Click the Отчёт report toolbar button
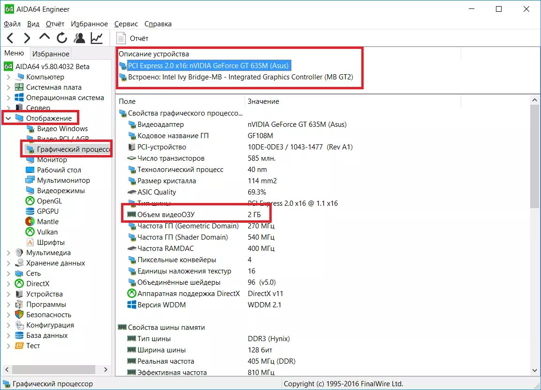 132,39
